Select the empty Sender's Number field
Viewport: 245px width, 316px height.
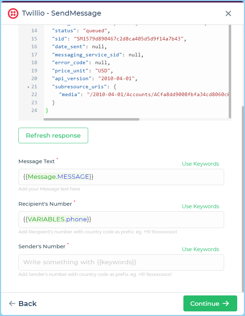coord(121,262)
